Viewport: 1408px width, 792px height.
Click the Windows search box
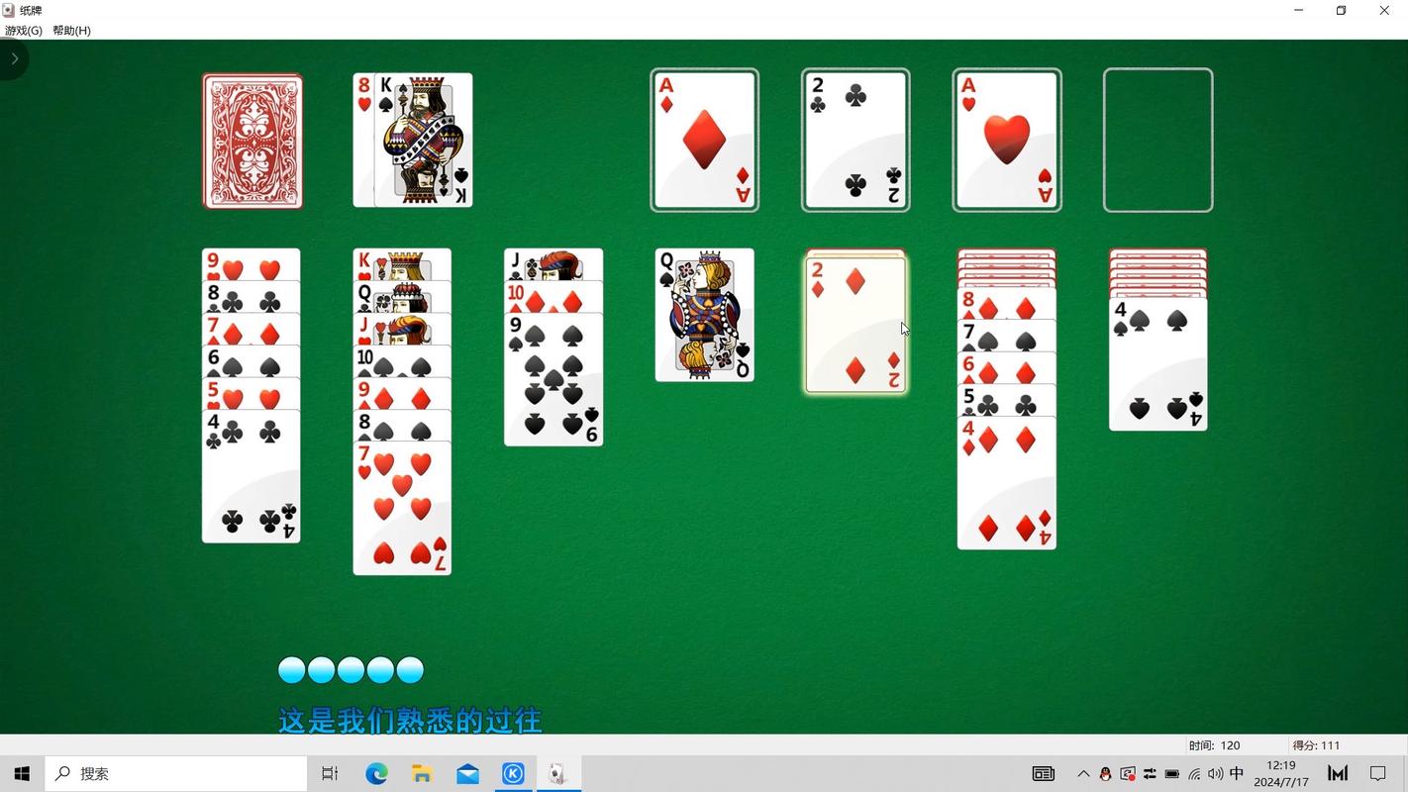178,774
